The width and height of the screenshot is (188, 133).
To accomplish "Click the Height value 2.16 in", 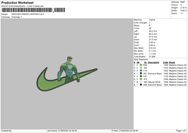I will pyautogui.click(x=184, y=8).
